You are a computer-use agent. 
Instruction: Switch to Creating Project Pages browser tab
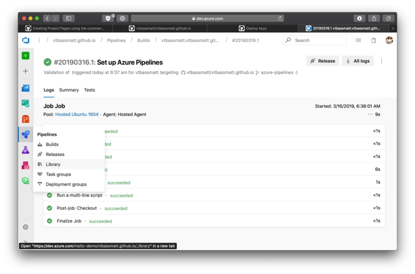[x=65, y=28]
